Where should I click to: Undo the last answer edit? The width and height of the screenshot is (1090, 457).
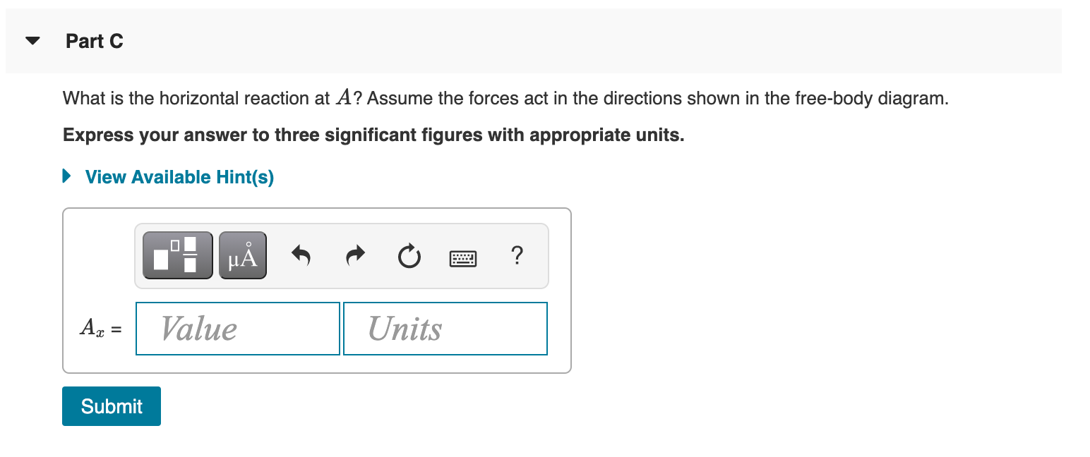coord(300,256)
